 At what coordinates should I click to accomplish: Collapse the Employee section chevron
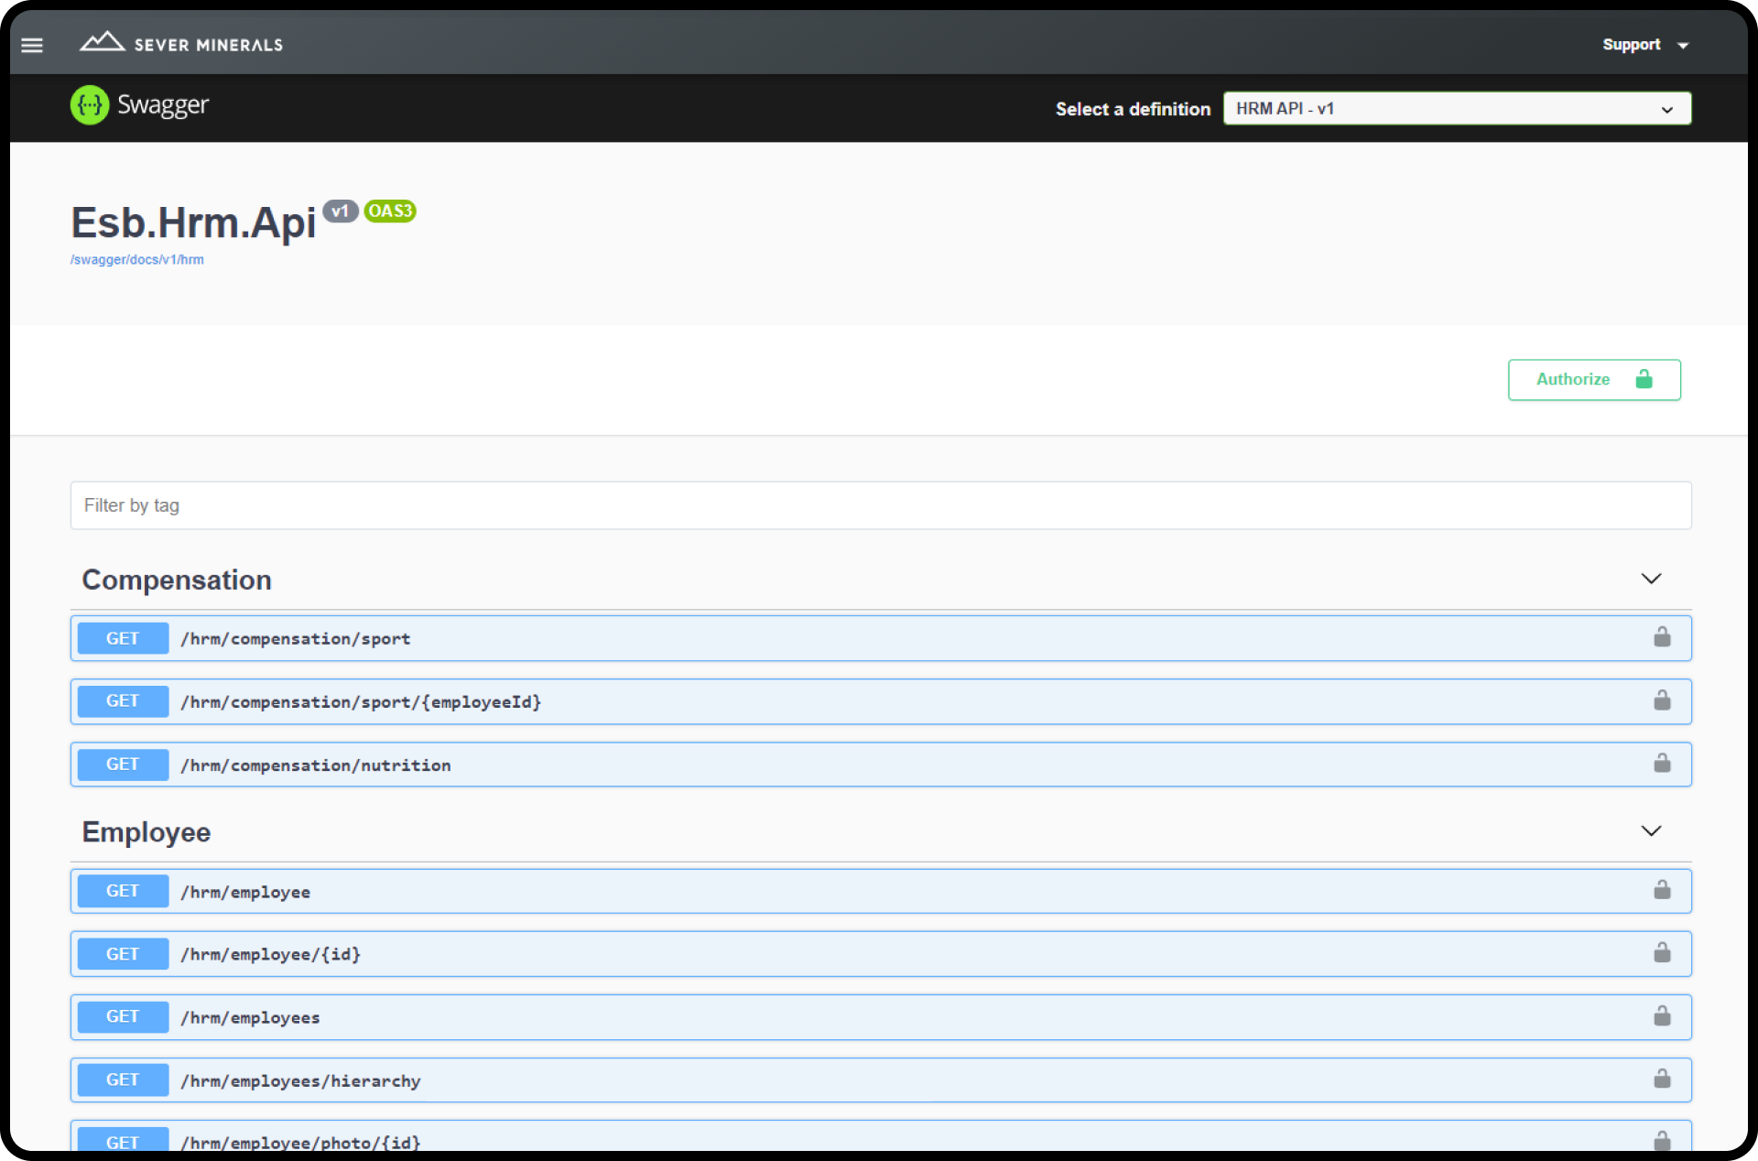point(1650,831)
